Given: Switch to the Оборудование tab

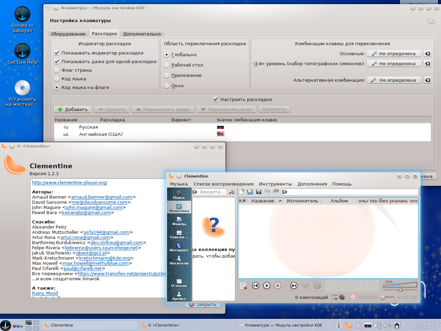Looking at the screenshot, I should pyautogui.click(x=68, y=34).
